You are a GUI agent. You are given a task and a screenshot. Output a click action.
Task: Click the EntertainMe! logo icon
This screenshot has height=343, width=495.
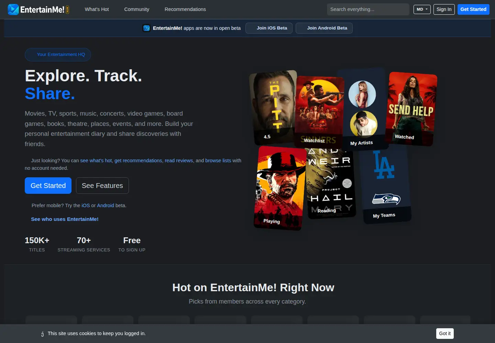click(x=13, y=9)
